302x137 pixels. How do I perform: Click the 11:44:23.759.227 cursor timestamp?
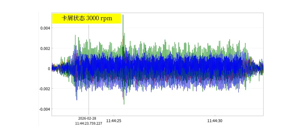88,123
